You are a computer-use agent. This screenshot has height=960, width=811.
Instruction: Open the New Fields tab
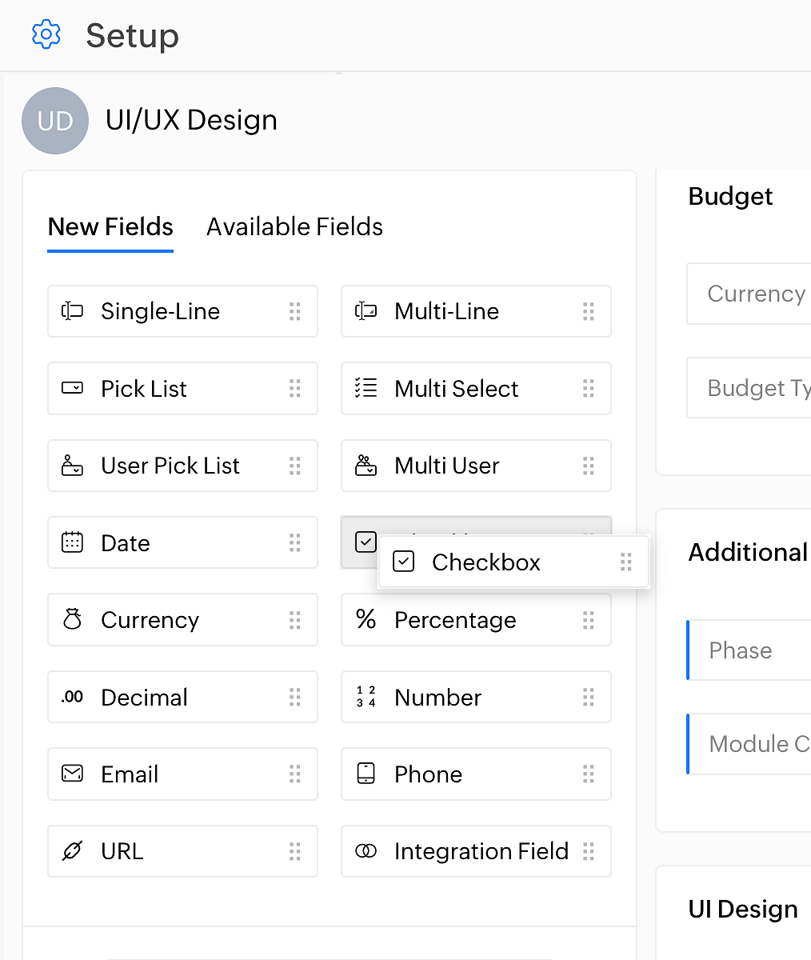[110, 227]
